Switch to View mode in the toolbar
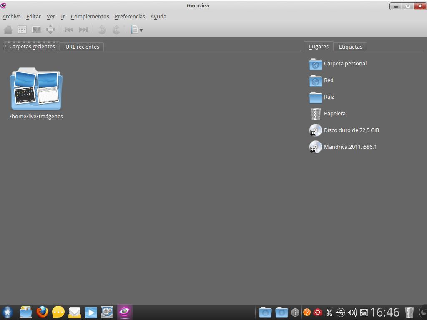Image resolution: width=427 pixels, height=320 pixels. tap(36, 30)
